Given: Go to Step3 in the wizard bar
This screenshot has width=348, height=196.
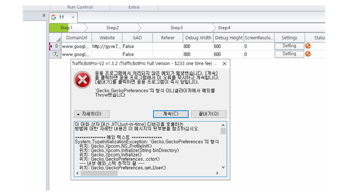Looking at the screenshot, I should (x=176, y=28).
